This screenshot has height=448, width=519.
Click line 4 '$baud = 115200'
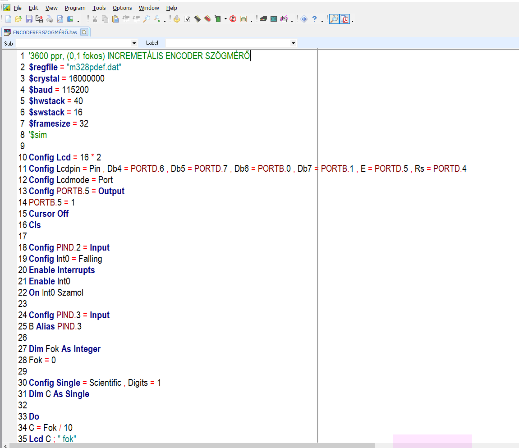(59, 90)
